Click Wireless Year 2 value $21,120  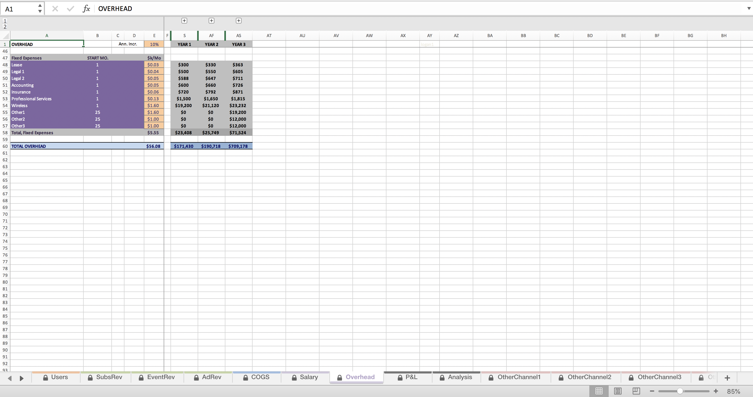coord(211,105)
